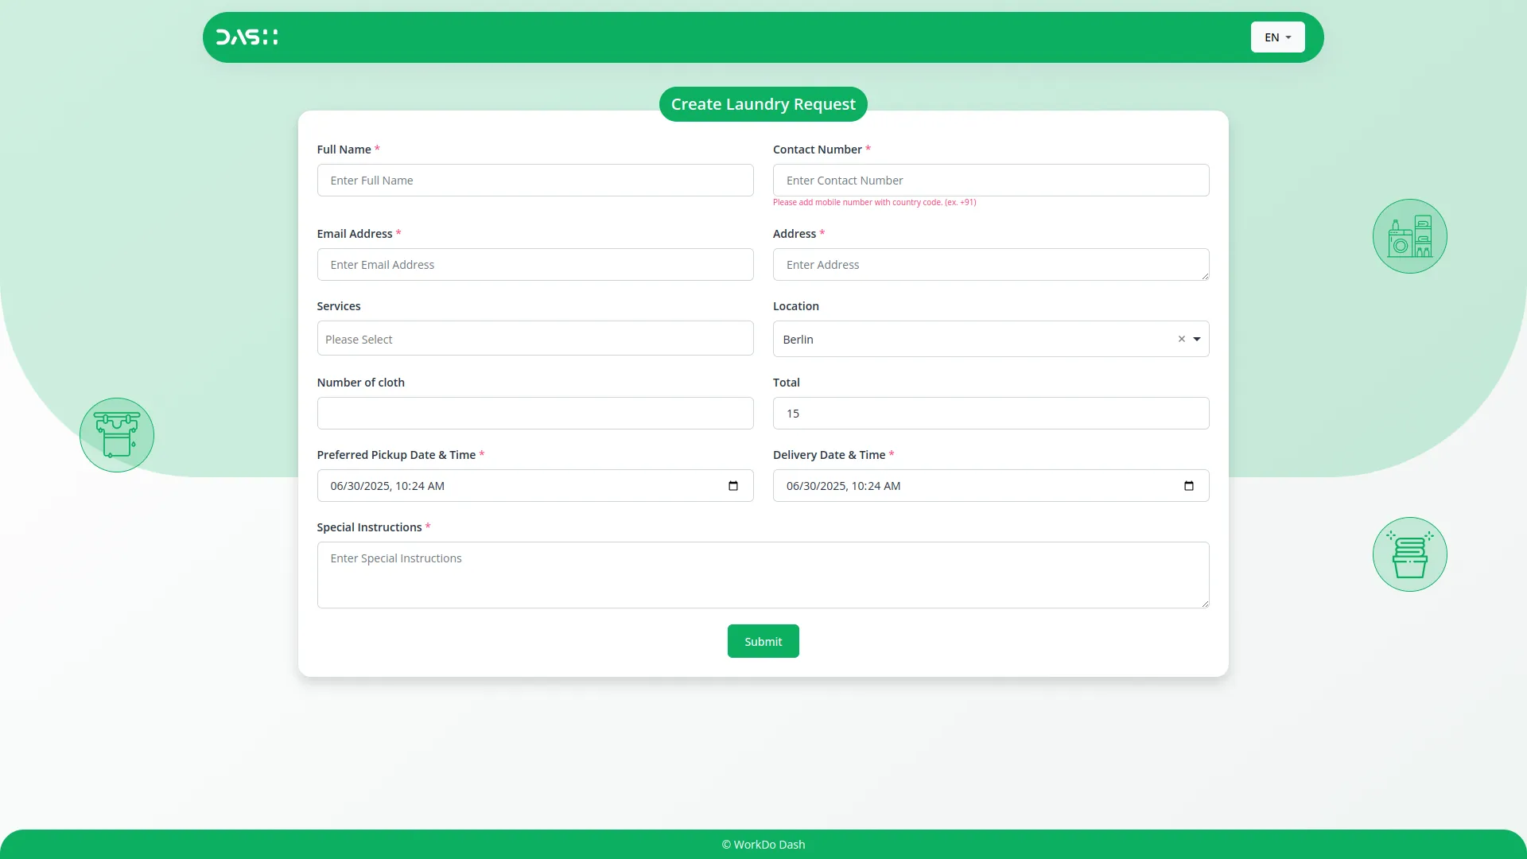
Task: Click the washing machine illustration on the right
Action: [x=1409, y=235]
